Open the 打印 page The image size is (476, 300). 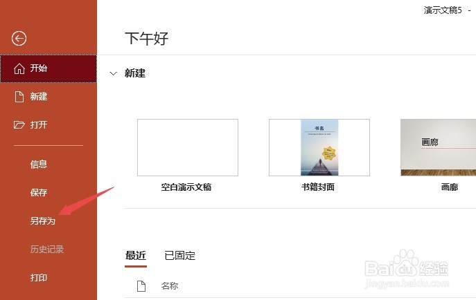tap(39, 277)
